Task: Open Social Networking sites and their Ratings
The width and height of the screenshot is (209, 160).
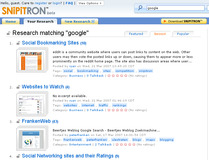Action: click(68, 156)
